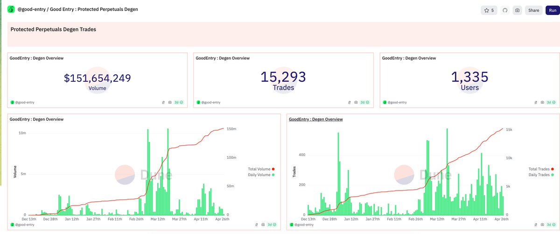The height and width of the screenshot is (234, 560).
Task: Open Degen Overview title on Volume counter card
Action: click(x=36, y=58)
